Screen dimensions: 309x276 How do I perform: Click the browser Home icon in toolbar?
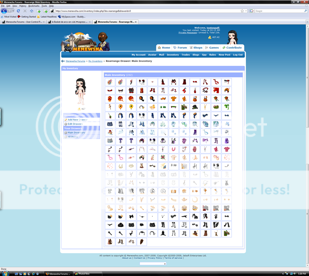[x=32, y=11]
